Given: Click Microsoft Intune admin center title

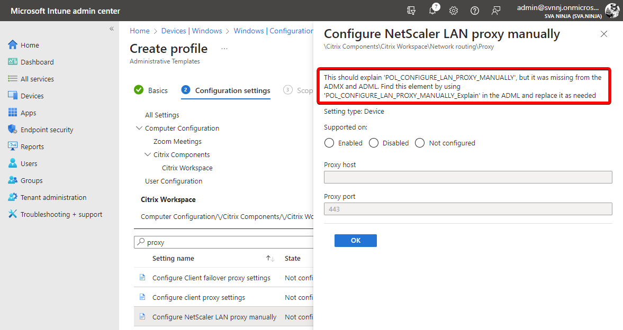Looking at the screenshot, I should 65,11.
